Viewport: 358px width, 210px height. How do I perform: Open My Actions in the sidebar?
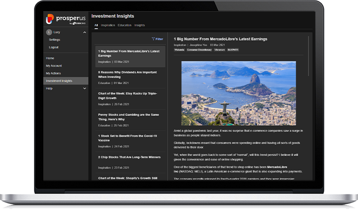point(53,73)
